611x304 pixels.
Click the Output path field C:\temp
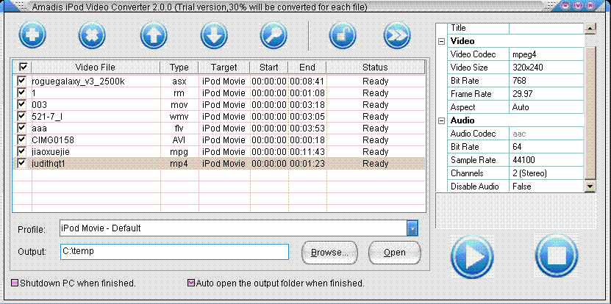point(174,252)
